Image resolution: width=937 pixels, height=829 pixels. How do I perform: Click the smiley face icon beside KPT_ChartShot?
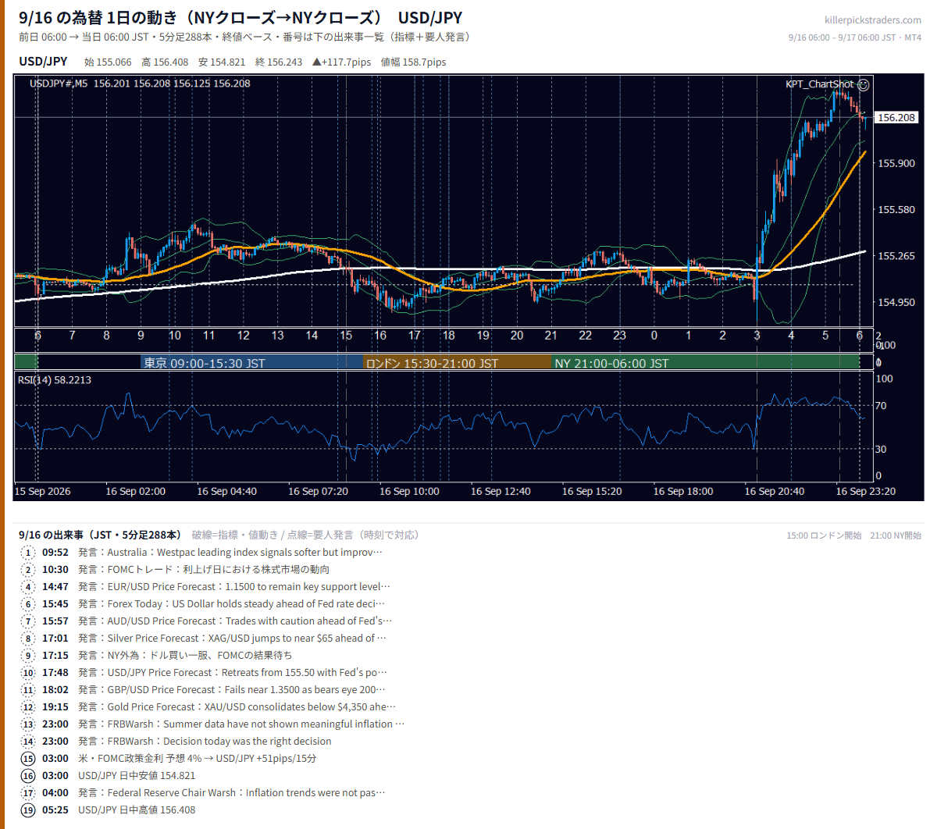(863, 84)
